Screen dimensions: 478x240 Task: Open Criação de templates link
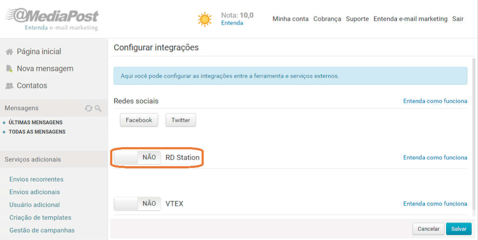point(40,218)
